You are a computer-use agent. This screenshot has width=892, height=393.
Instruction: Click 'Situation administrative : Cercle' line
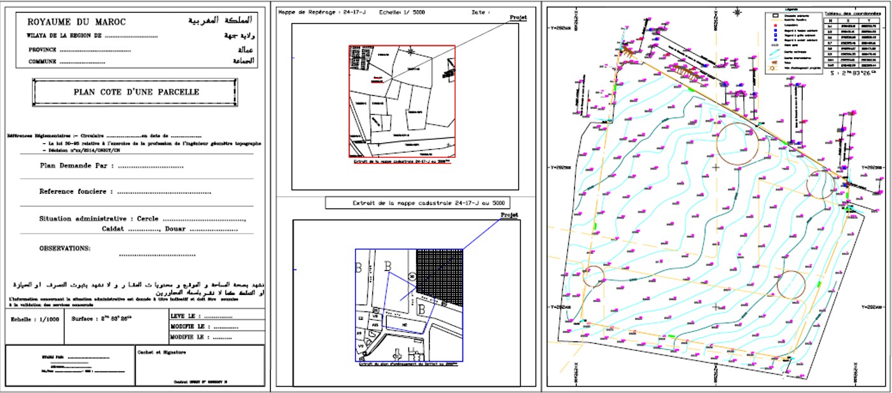(143, 219)
